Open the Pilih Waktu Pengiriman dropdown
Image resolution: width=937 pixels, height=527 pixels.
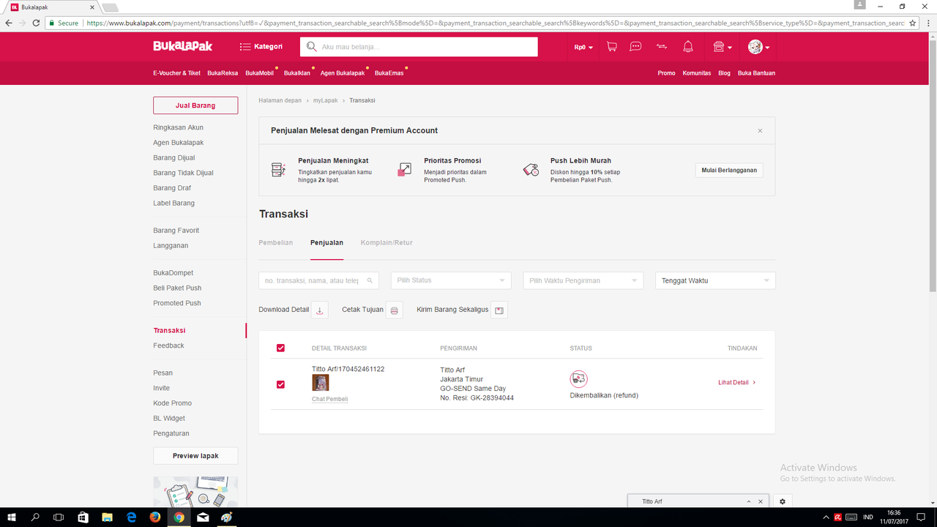coord(583,280)
